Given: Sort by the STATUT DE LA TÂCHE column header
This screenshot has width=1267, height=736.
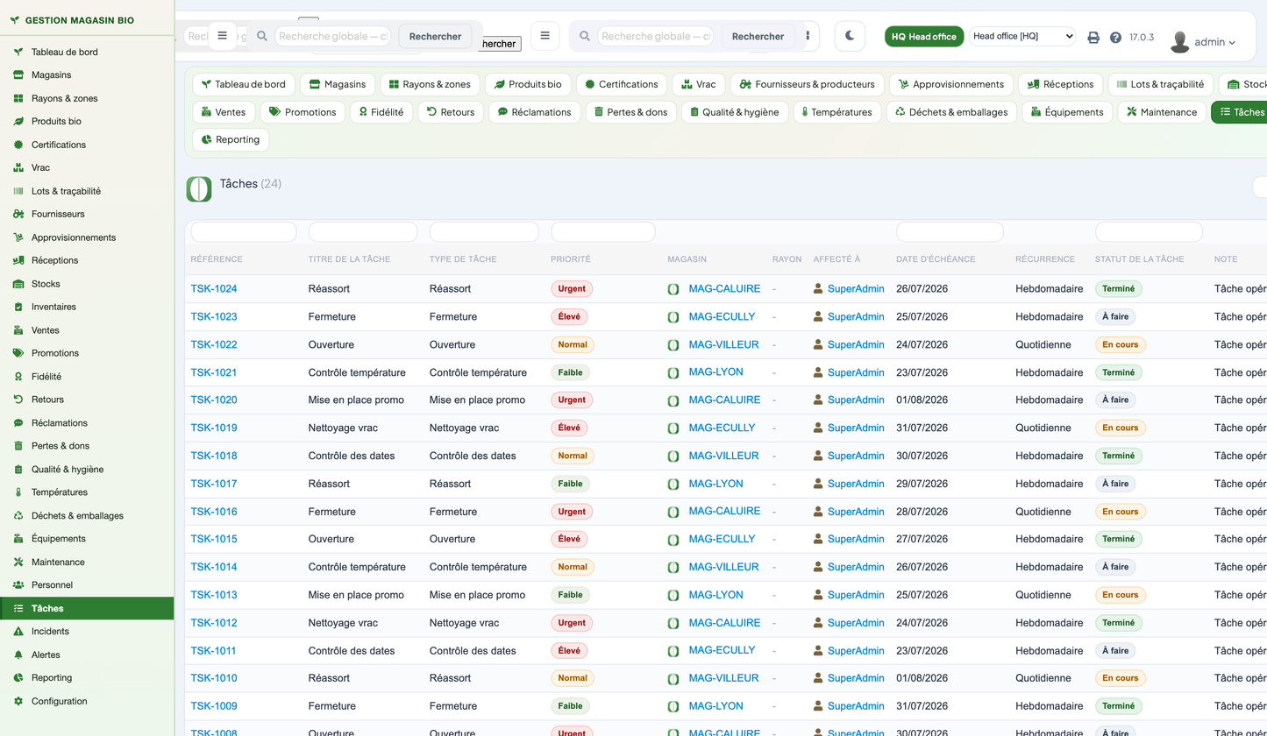Looking at the screenshot, I should coord(1139,259).
